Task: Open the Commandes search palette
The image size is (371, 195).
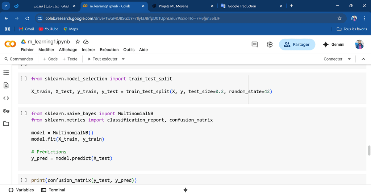Action: pos(19,59)
